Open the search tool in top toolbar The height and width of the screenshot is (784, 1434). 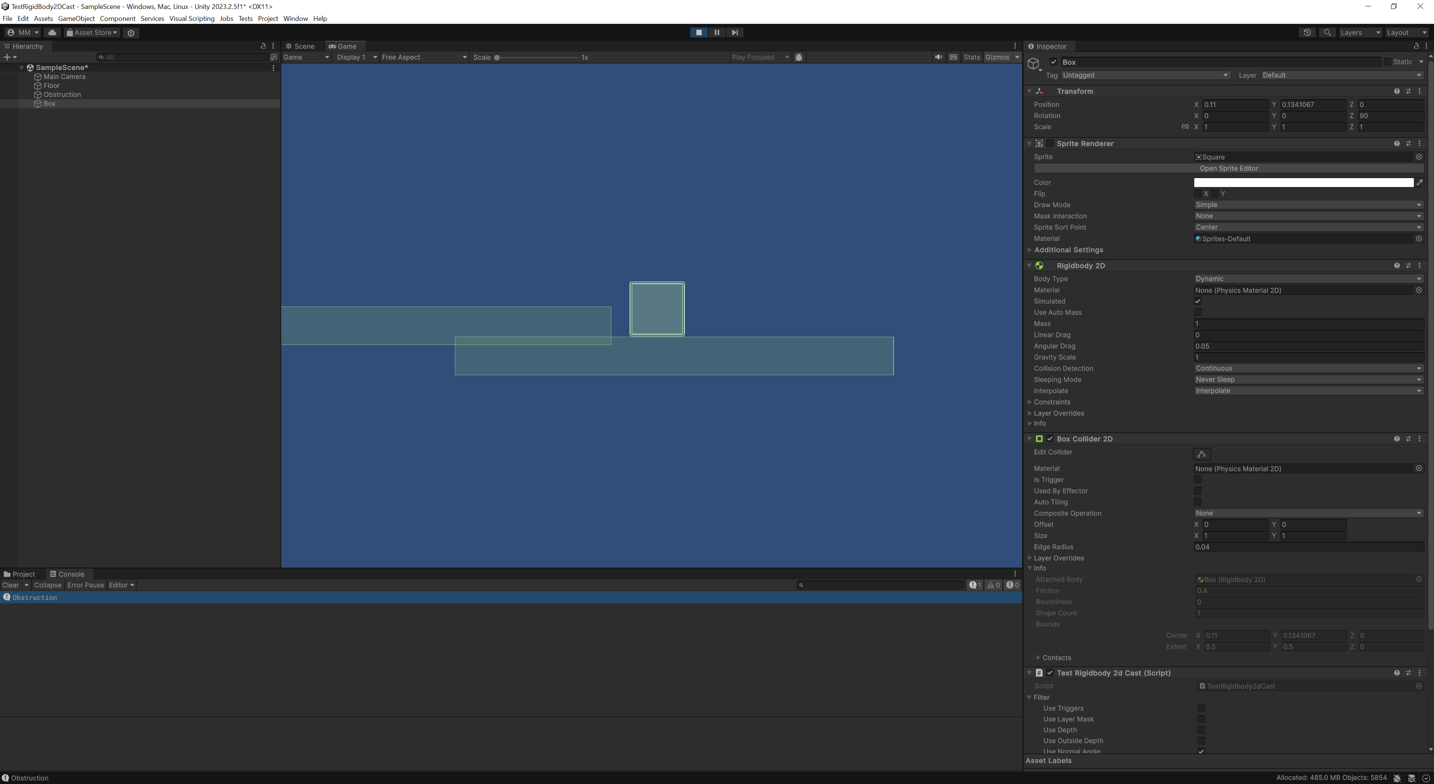click(x=1327, y=32)
